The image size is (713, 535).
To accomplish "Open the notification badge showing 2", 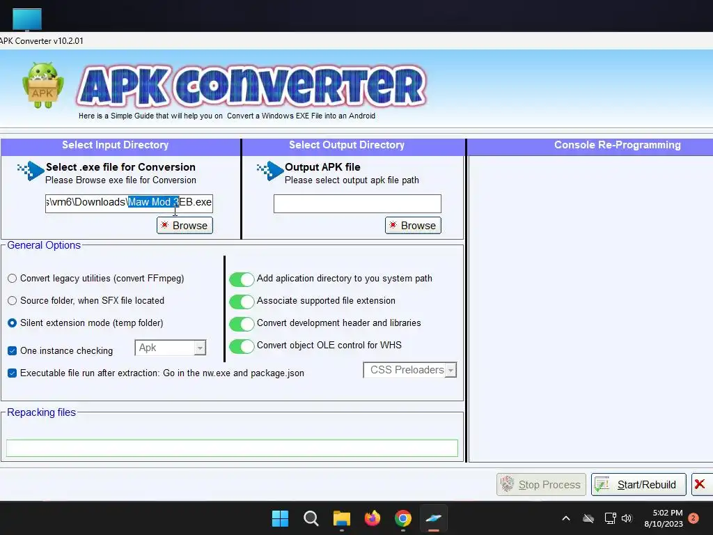I will point(694,518).
